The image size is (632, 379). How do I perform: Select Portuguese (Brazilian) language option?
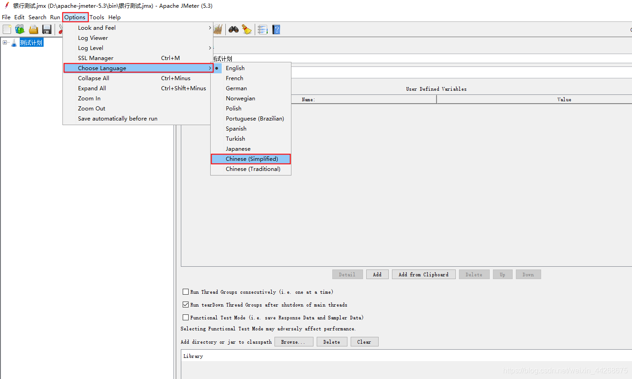[x=251, y=119]
